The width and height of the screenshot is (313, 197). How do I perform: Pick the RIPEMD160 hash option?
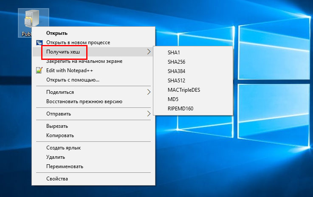point(180,109)
